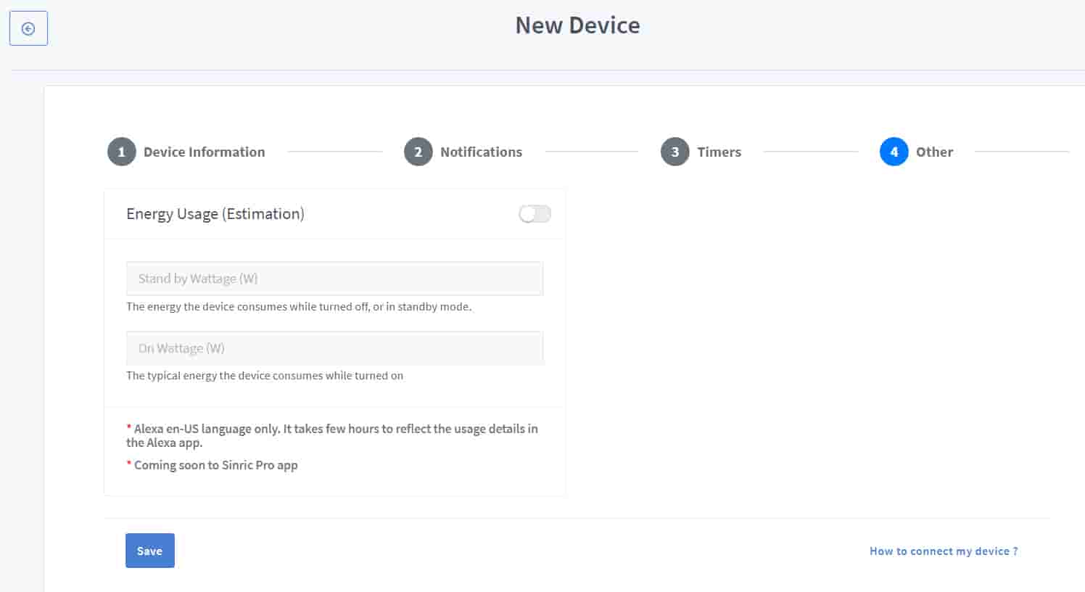Click the step 3 circle icon
This screenshot has width=1085, height=592.
(x=674, y=152)
